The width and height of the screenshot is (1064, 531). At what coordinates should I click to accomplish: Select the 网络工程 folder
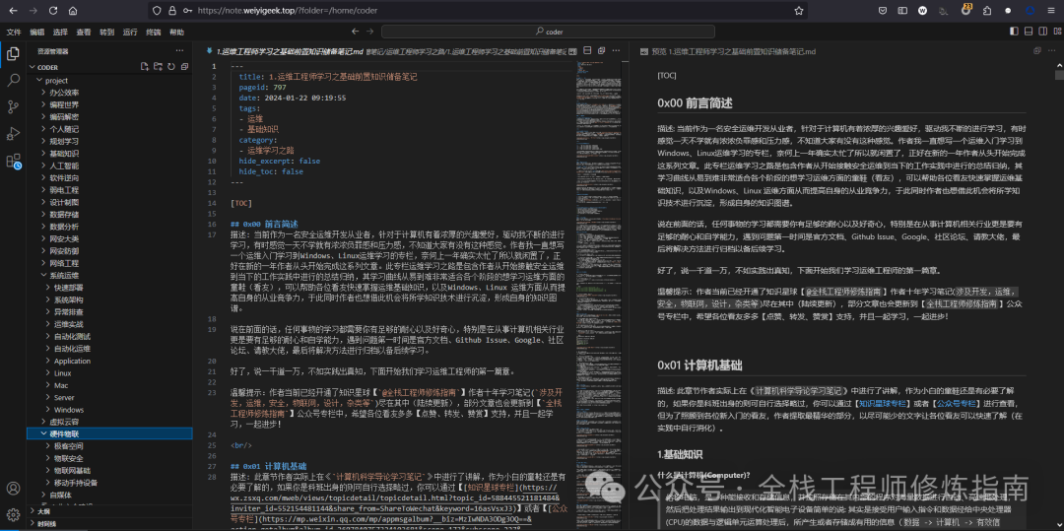64,263
